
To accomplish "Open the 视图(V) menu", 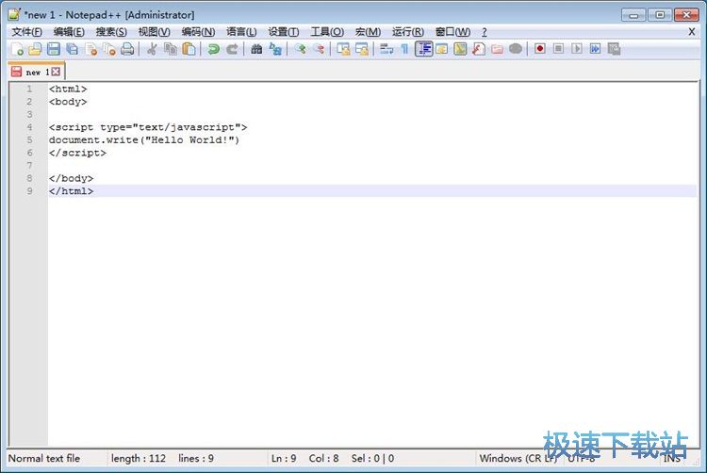I will point(154,32).
